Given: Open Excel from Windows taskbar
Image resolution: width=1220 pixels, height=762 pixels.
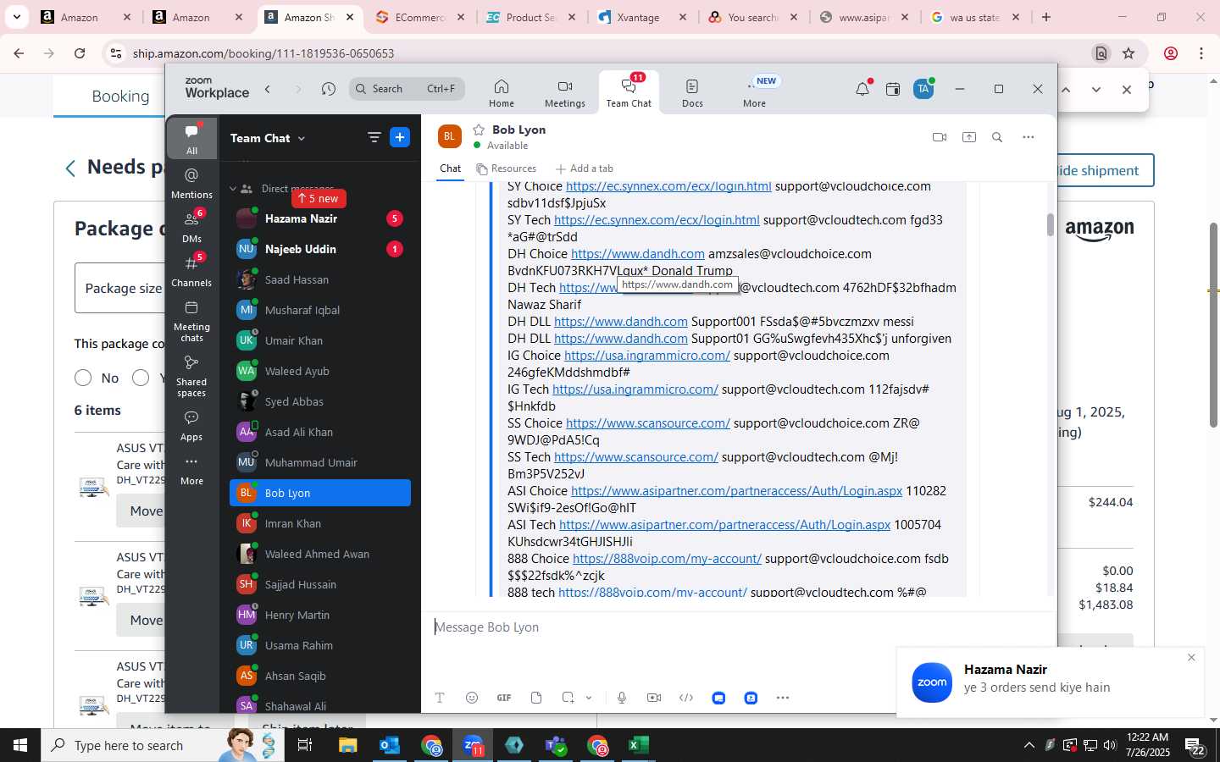Looking at the screenshot, I should [x=639, y=745].
